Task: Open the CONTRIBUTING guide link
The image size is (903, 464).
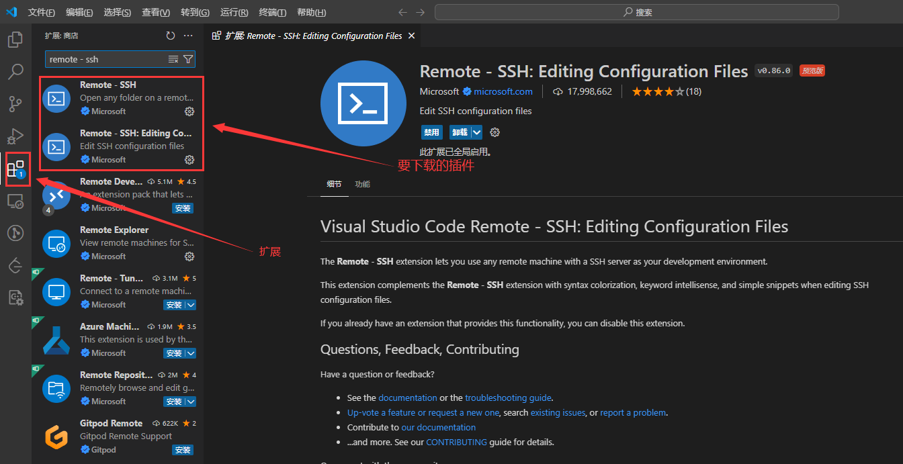Action: coord(456,442)
